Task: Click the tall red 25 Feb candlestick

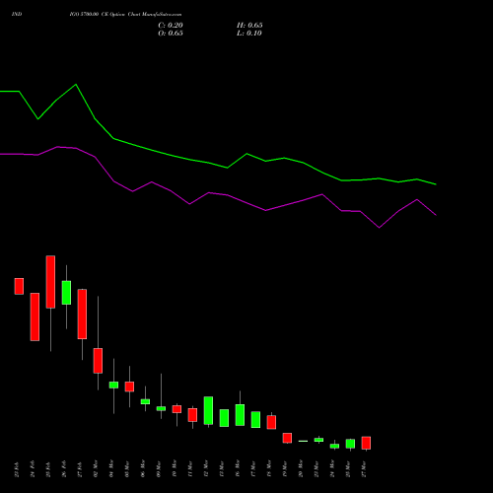Action: 50,282
